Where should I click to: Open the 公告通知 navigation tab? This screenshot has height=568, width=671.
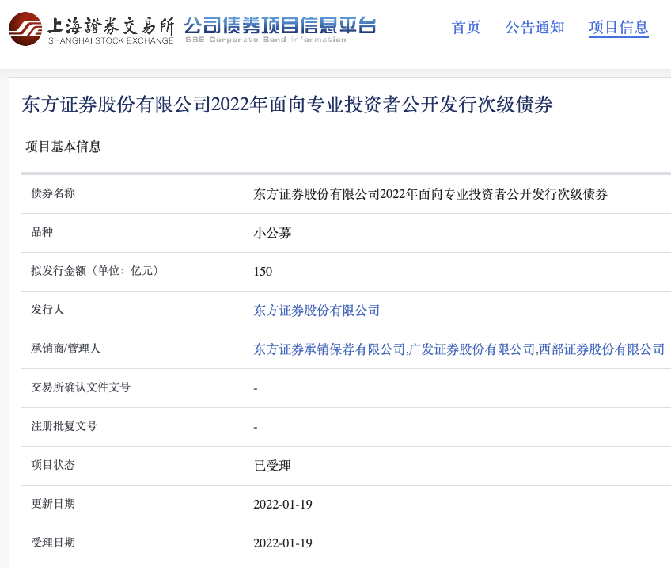(535, 28)
